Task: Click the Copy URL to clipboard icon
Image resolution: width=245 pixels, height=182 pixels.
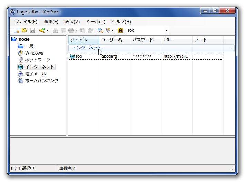Action: click(82, 30)
